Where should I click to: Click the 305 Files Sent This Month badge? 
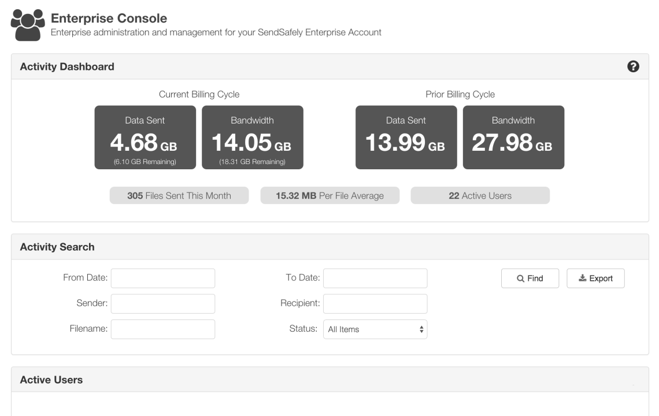179,196
